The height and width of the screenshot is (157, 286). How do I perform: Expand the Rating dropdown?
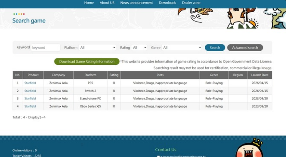(139, 47)
